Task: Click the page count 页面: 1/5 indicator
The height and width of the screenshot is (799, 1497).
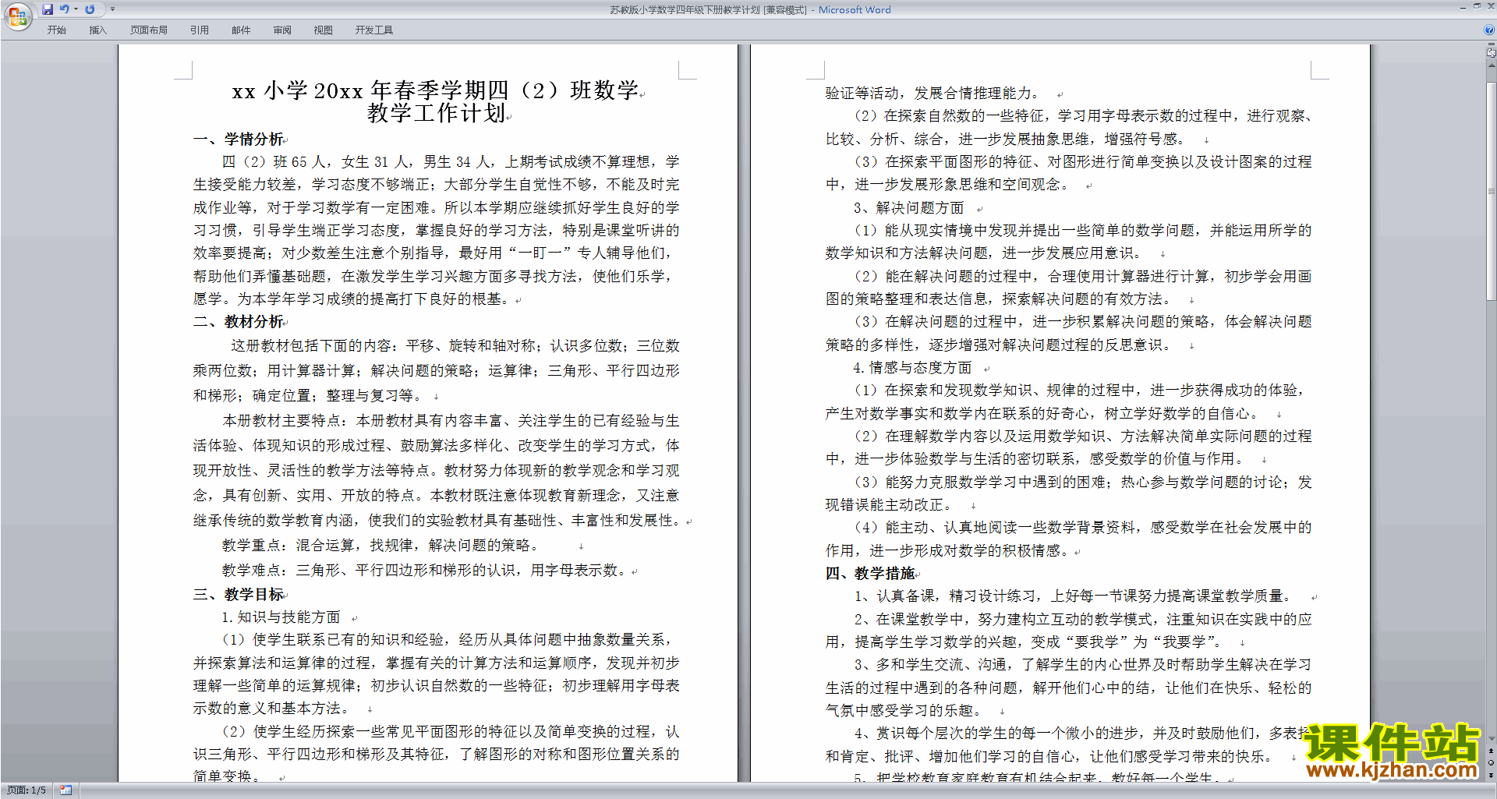Action: pos(27,790)
